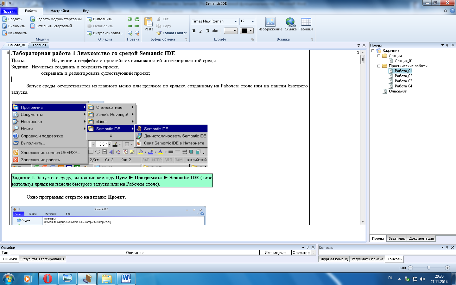The height and width of the screenshot is (285, 456).
Task: Open the font size 12 dropdown
Action: click(x=253, y=21)
